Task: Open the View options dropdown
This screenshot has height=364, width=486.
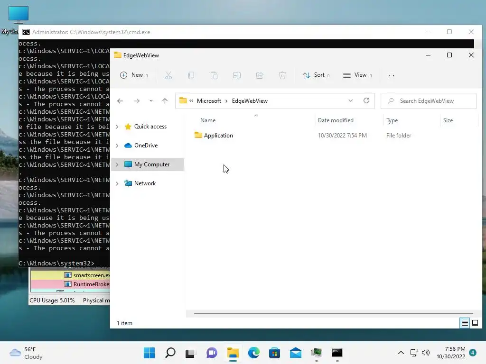Action: tap(357, 75)
